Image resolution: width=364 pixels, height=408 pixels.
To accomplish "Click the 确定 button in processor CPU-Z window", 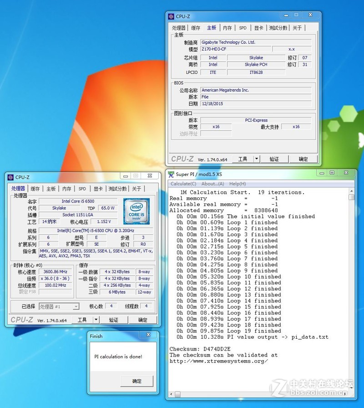I will [x=142, y=320].
